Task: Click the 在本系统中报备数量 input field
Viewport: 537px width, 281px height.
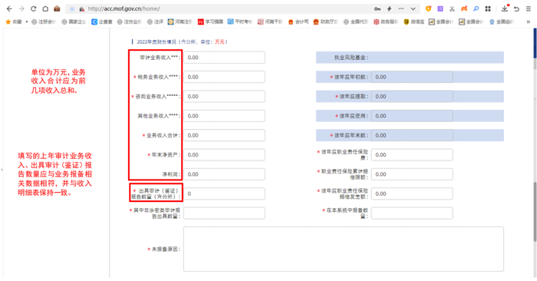Action: [x=412, y=213]
